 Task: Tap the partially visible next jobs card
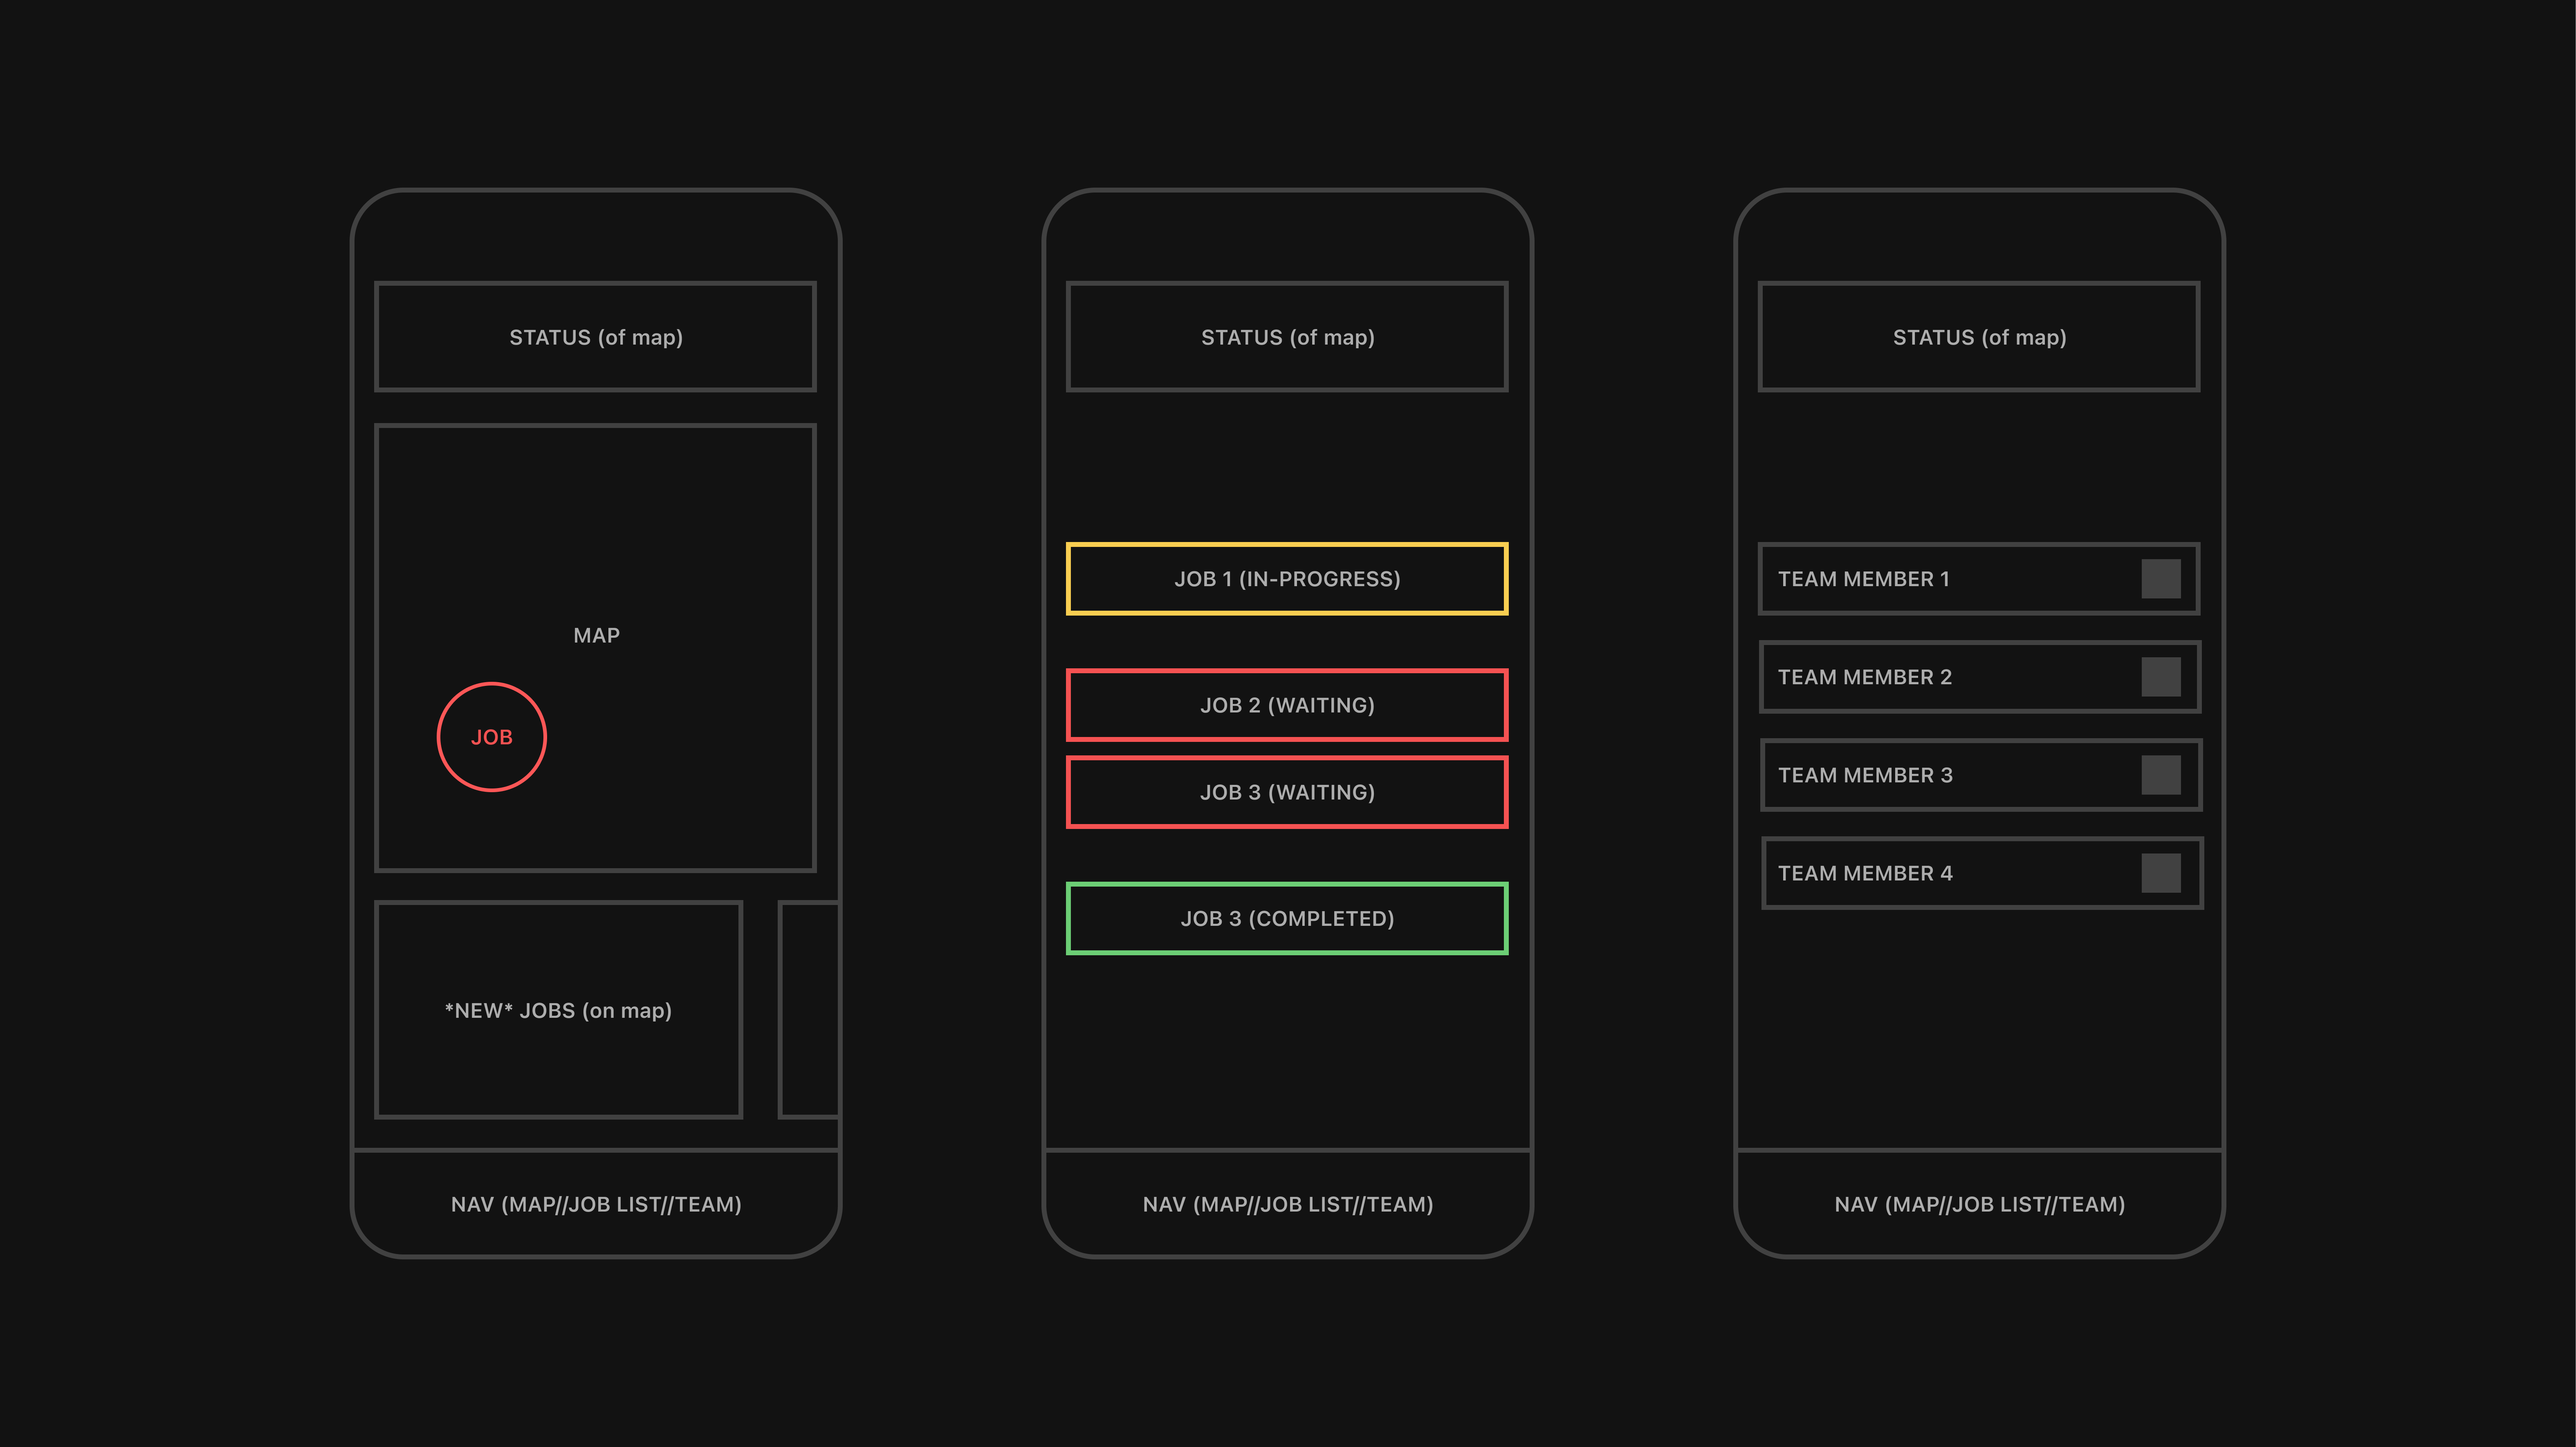click(809, 1010)
